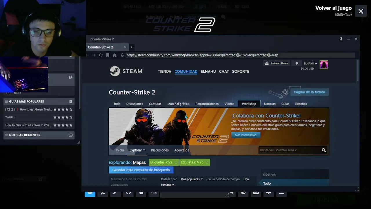Open the notifications bell

click(x=297, y=63)
